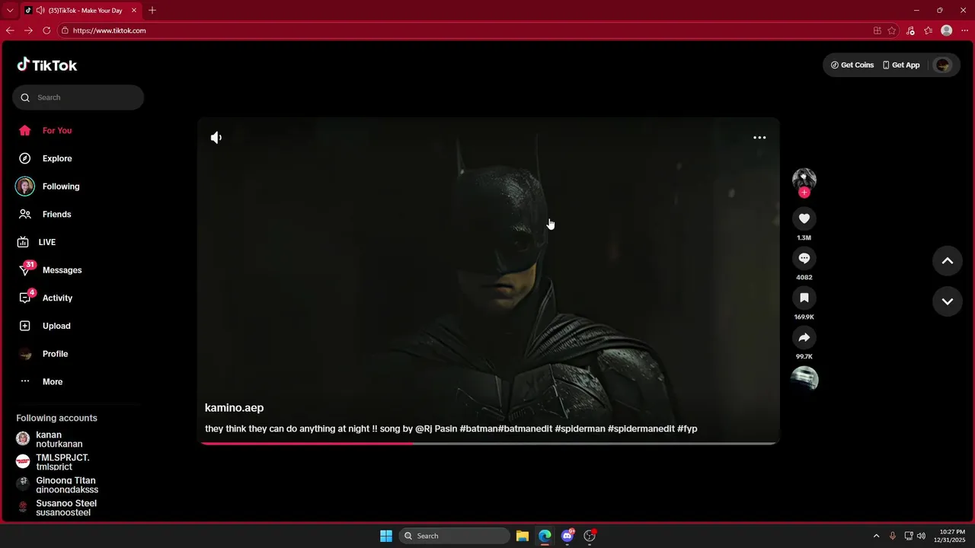The image size is (975, 548).
Task: Click the taskbar Search box
Action: tap(455, 536)
